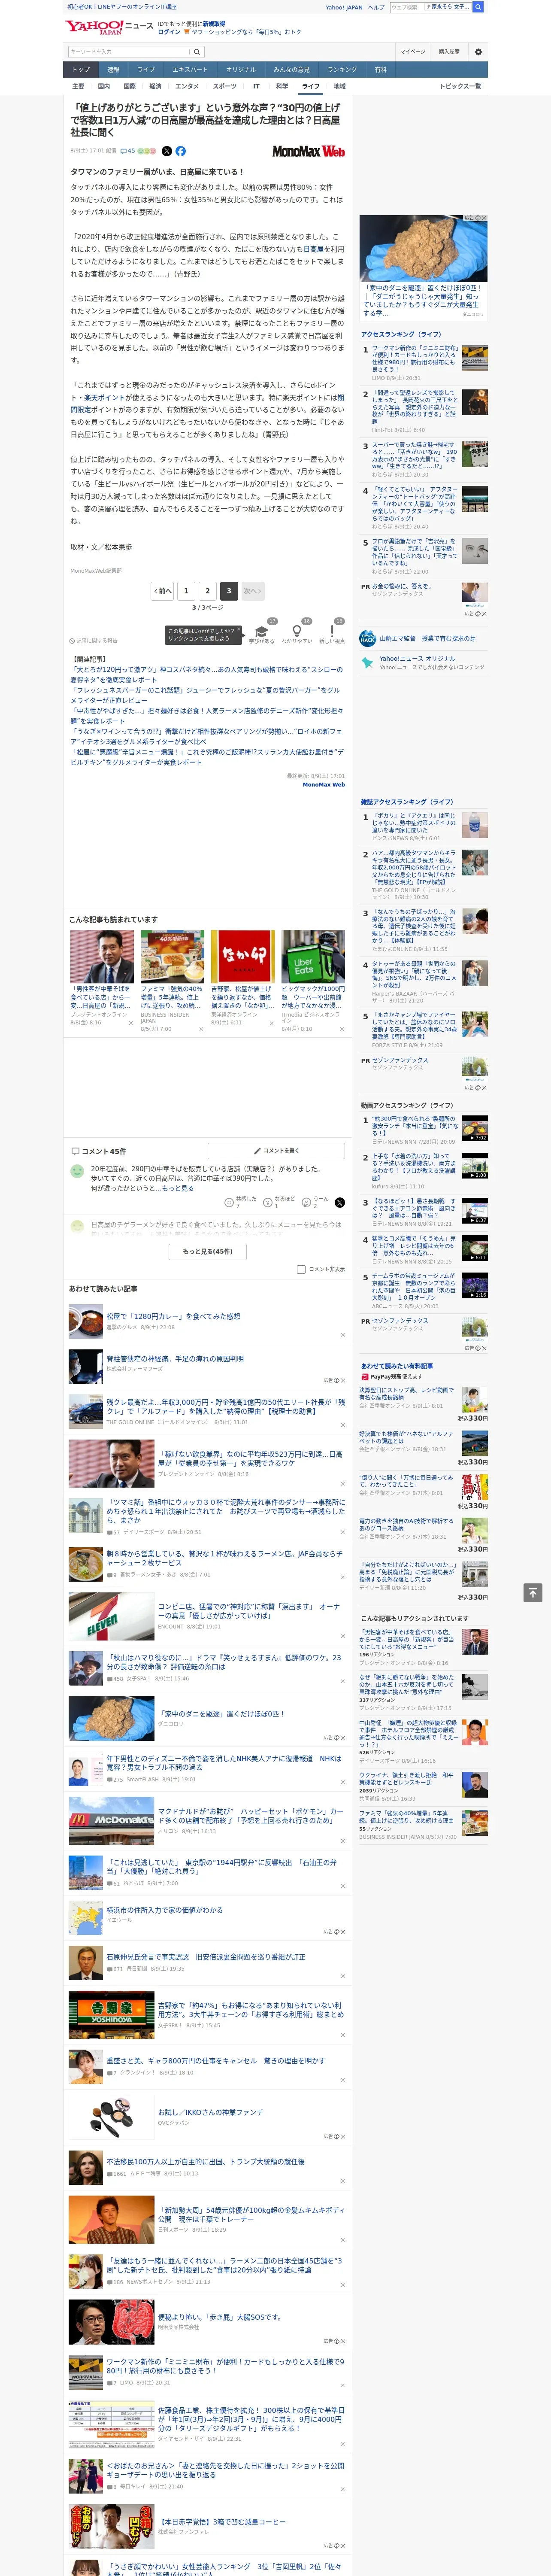
Task: Click the コメントを書く button
Action: [277, 1151]
